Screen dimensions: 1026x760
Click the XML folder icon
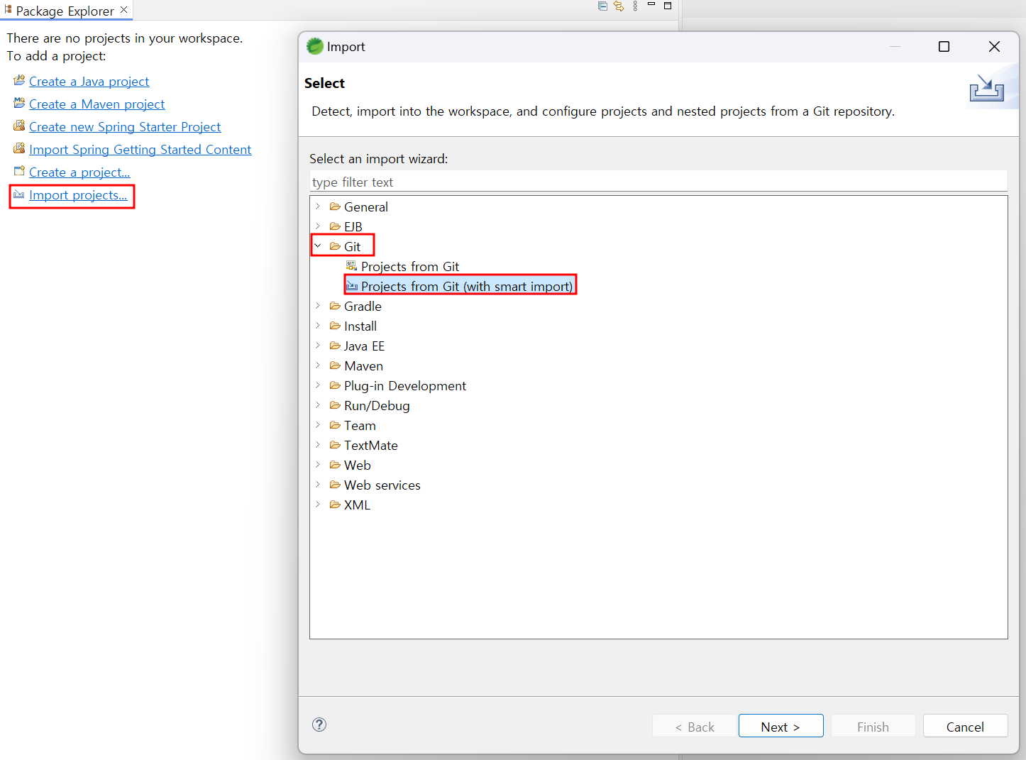click(335, 505)
